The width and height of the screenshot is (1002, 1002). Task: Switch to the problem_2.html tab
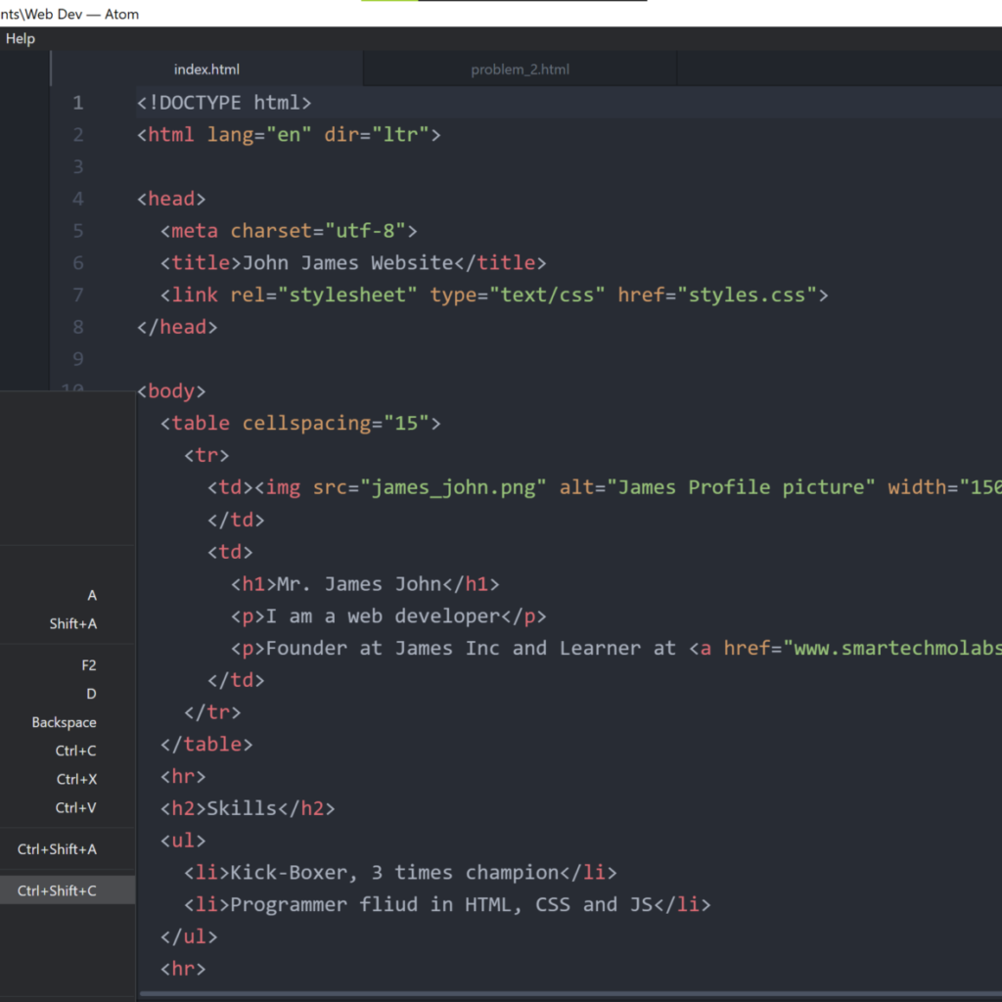(519, 68)
